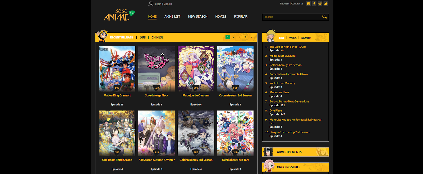Viewport: 423px width, 174px height.
Task: Open the Twitter icon link
Action: tap(326, 4)
